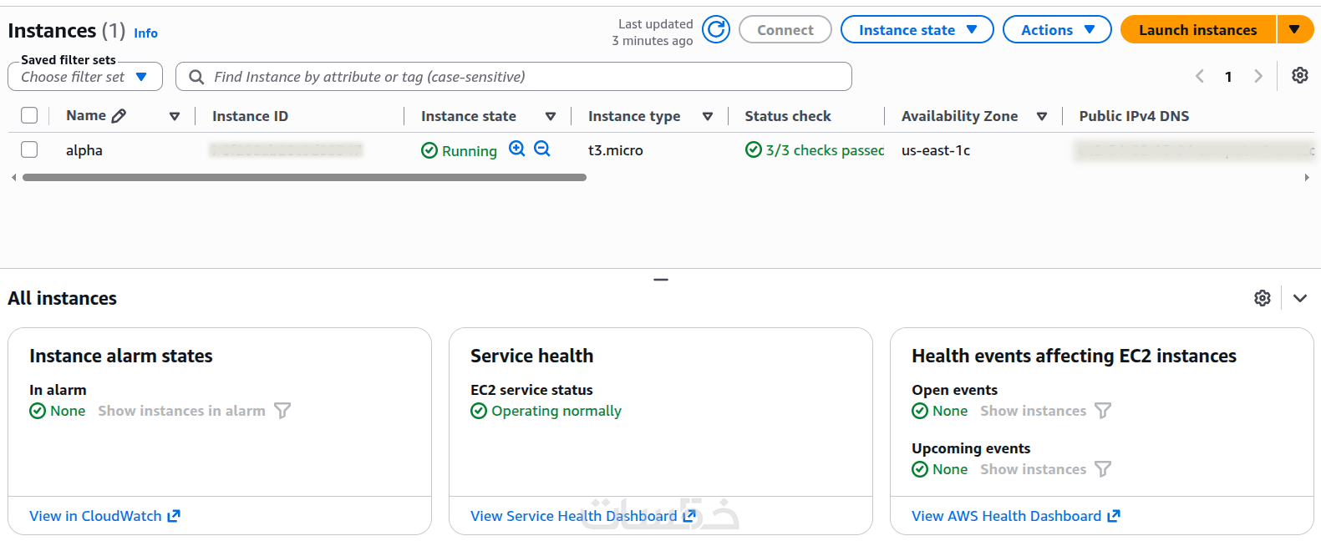Click the blurred instance ID cell

pyautogui.click(x=286, y=150)
